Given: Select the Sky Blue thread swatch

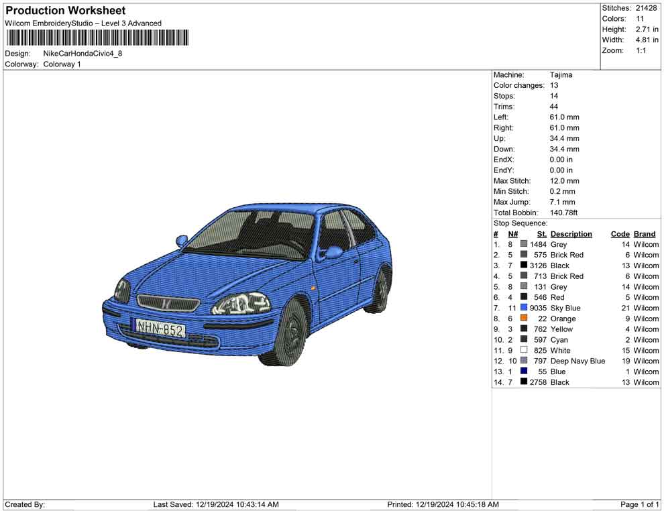Looking at the screenshot, I should pos(522,308).
